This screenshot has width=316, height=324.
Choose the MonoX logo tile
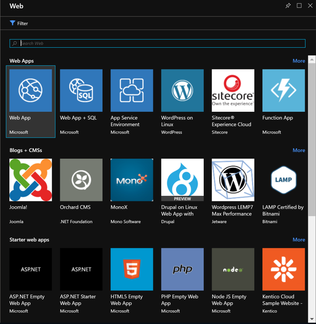[x=132, y=180]
